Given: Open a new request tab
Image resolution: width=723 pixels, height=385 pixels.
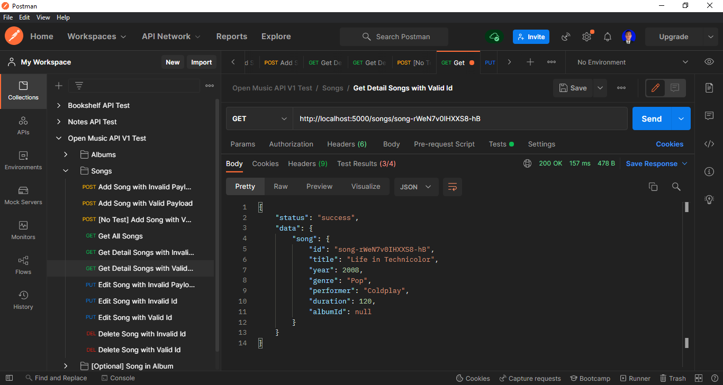Looking at the screenshot, I should 530,62.
